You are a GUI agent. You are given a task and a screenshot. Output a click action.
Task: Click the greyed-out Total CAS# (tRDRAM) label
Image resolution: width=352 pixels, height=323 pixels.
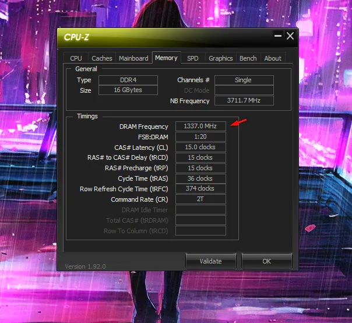[137, 220]
